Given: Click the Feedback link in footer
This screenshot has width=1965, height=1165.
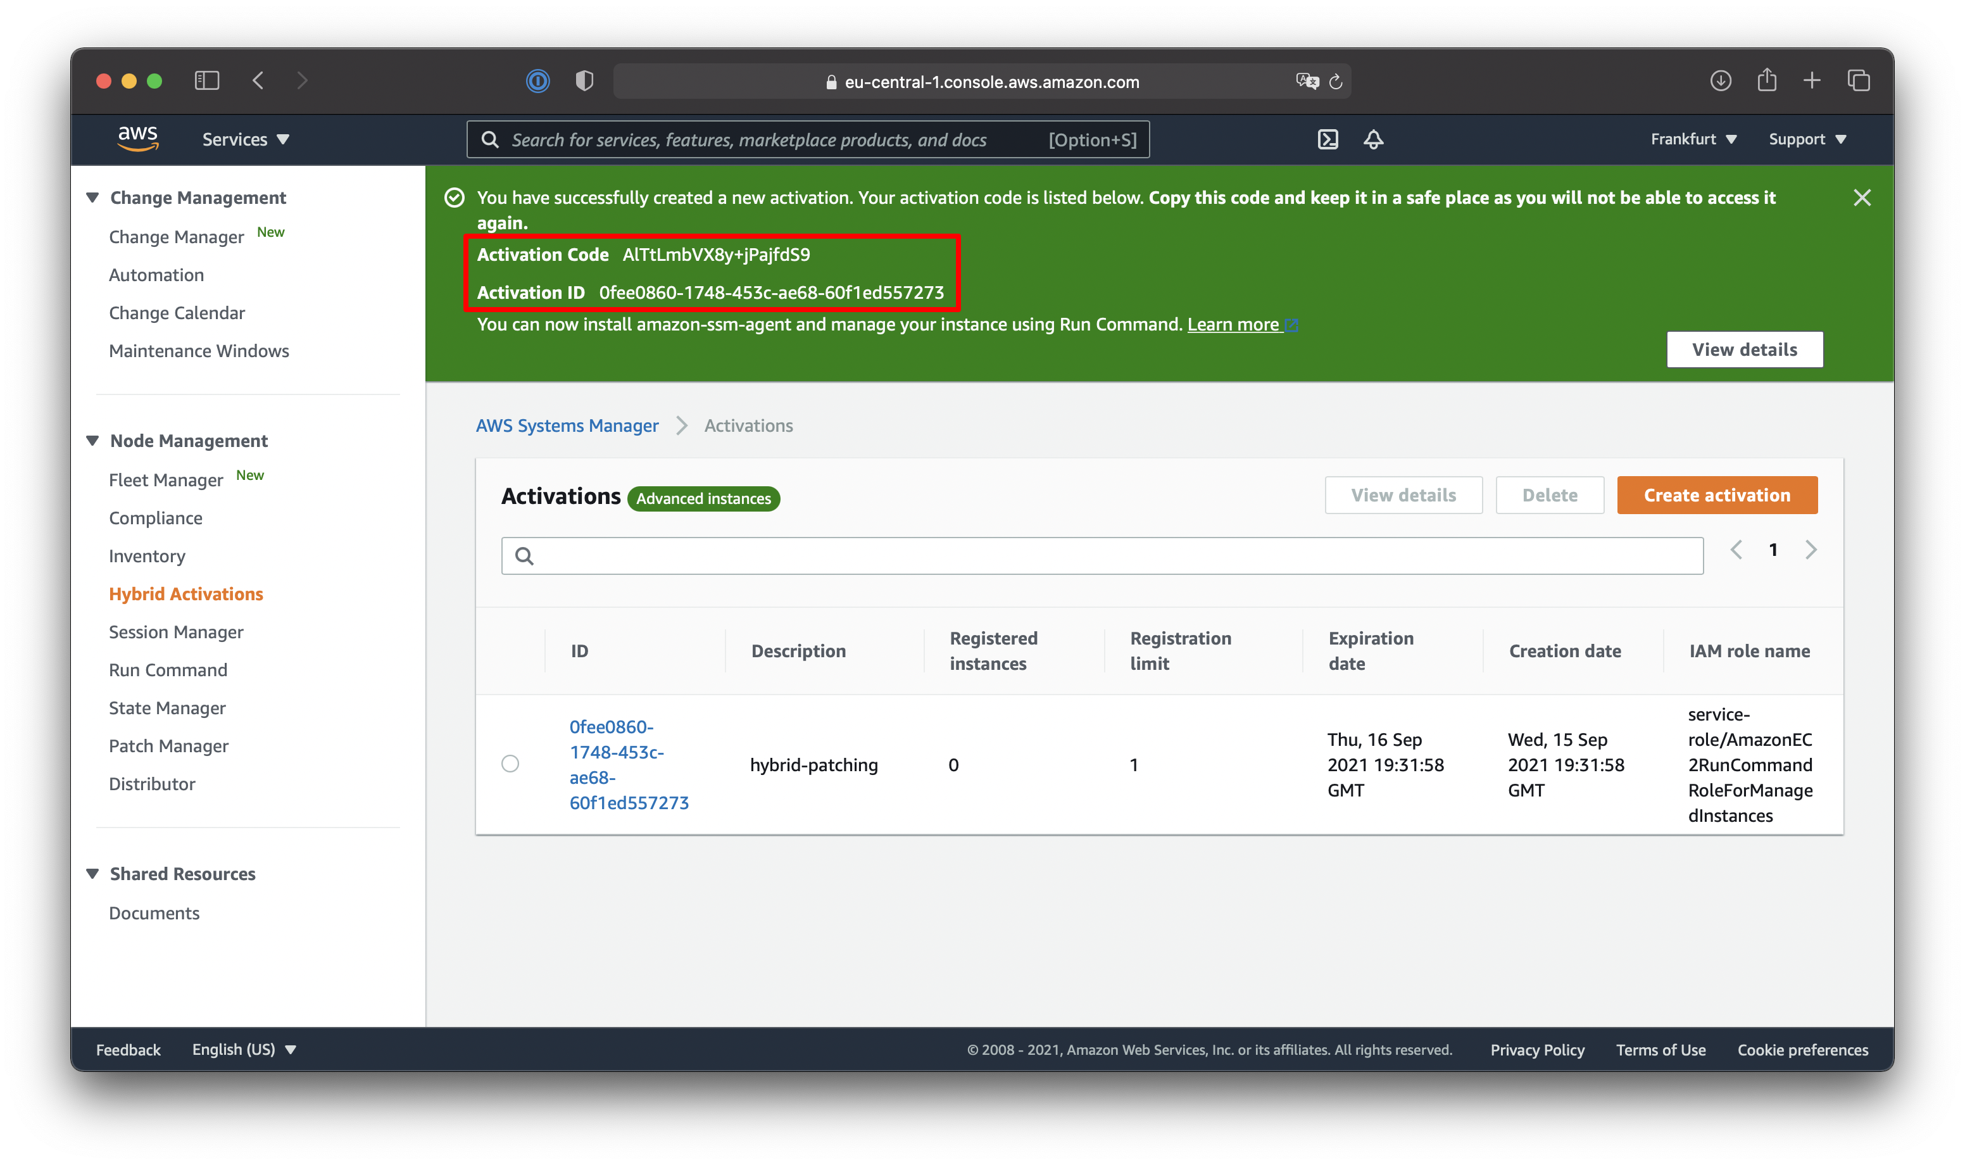Looking at the screenshot, I should tap(128, 1050).
